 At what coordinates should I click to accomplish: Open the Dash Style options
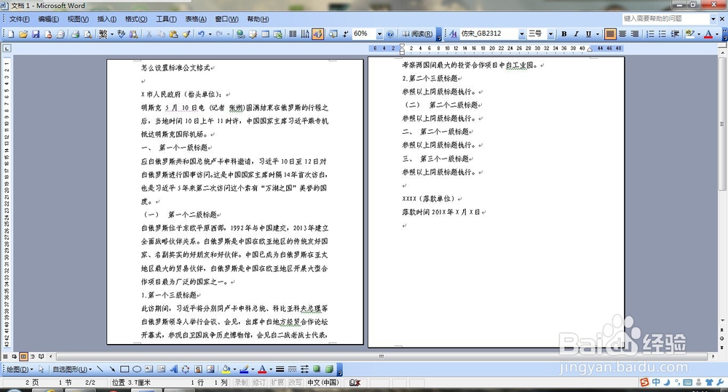point(292,369)
